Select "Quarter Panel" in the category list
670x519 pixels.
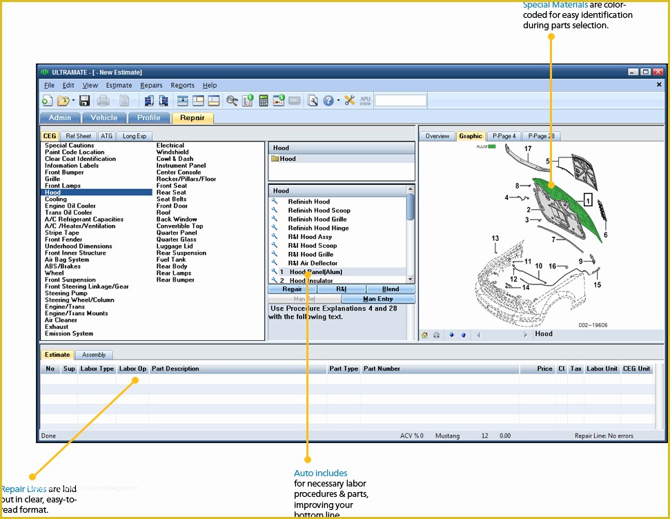pos(177,233)
